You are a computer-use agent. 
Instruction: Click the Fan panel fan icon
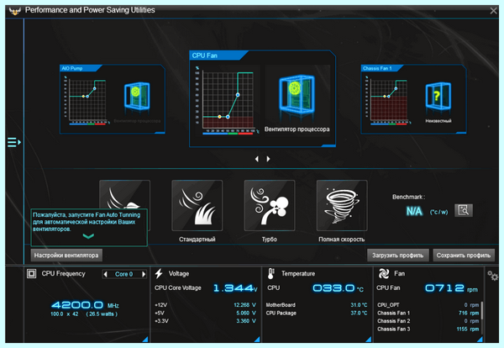tap(384, 274)
